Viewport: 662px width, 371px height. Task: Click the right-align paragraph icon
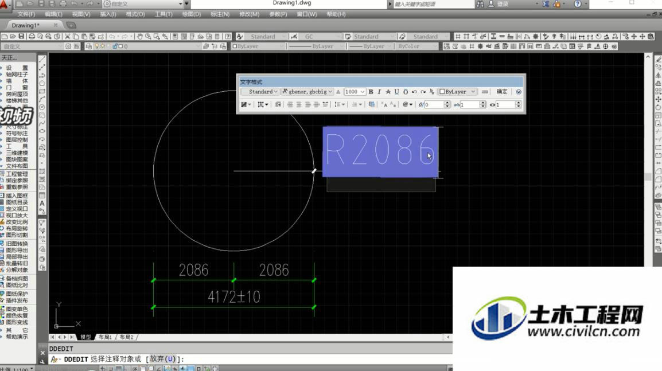[308, 104]
